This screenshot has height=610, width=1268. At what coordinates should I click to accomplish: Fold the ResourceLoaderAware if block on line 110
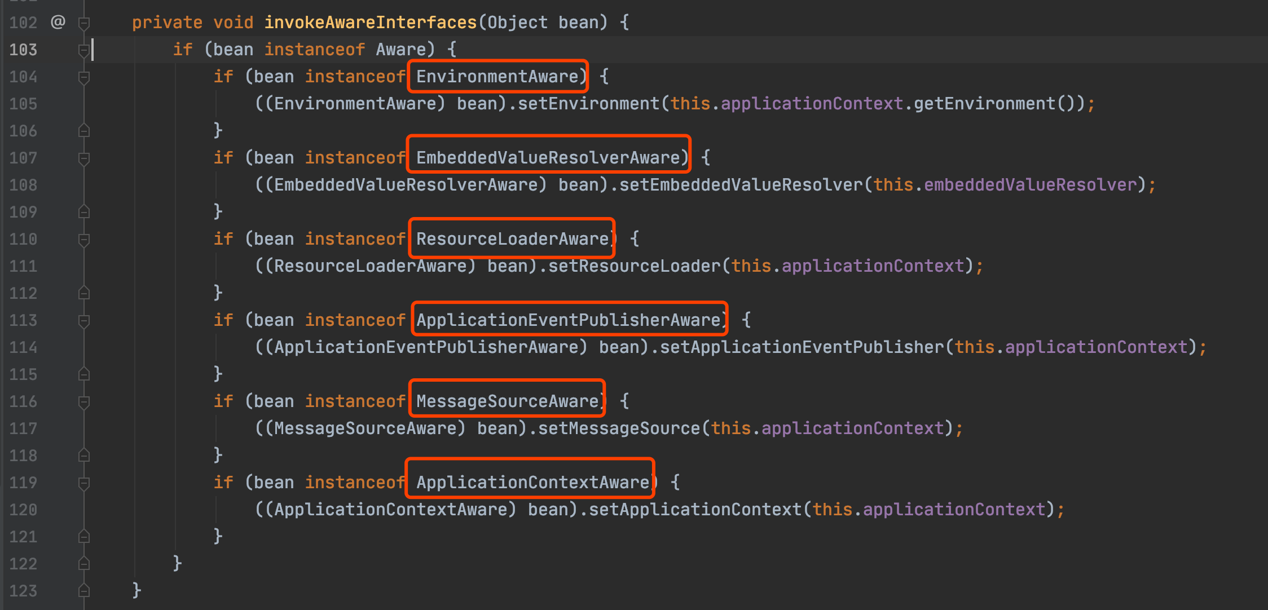84,240
